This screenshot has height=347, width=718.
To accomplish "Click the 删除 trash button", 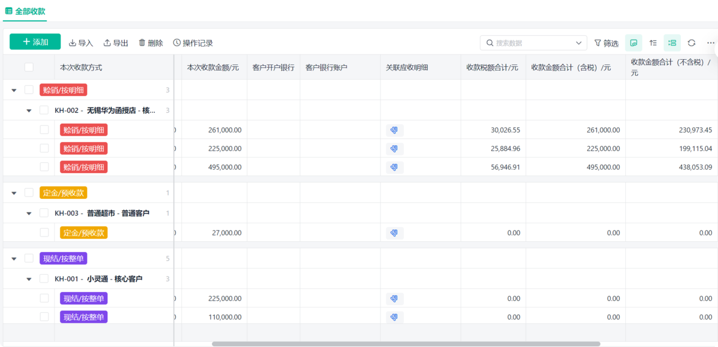I will coord(150,43).
